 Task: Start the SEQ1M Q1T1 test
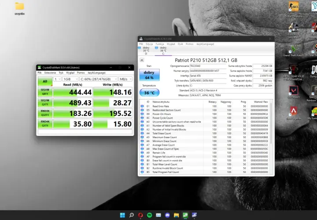[x=45, y=103]
